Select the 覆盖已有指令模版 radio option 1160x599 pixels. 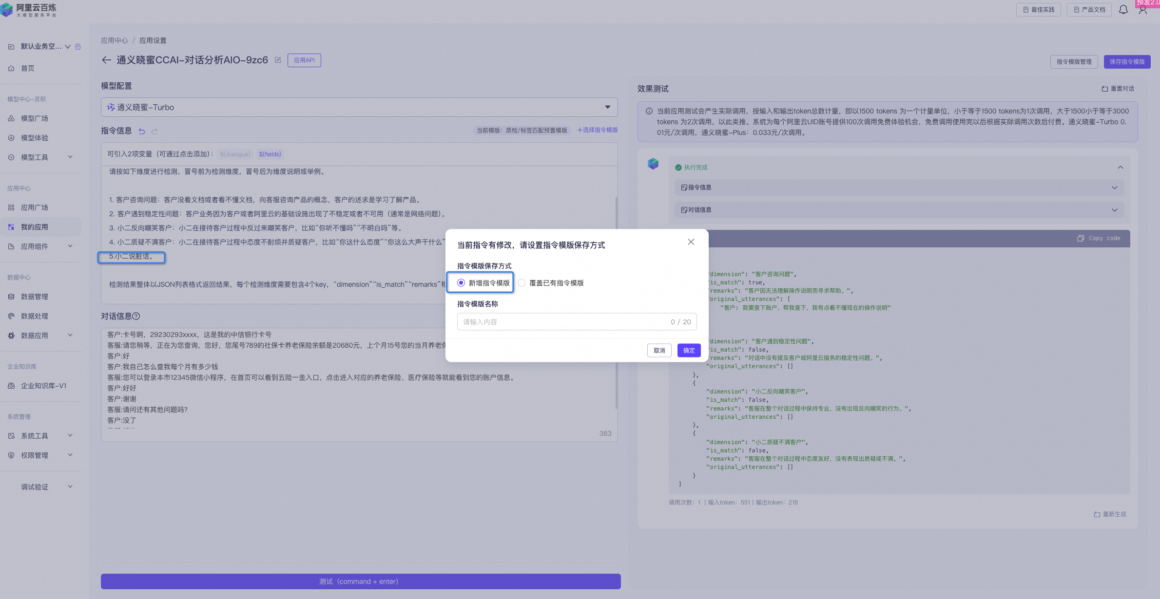tap(522, 283)
